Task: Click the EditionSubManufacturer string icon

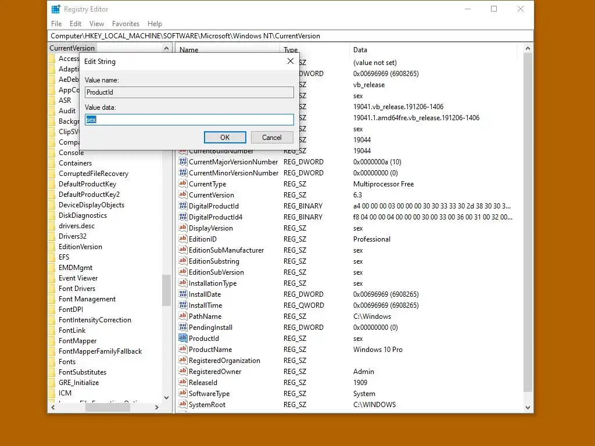Action: (x=183, y=250)
